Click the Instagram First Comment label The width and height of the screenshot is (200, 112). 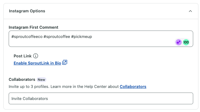click(33, 27)
